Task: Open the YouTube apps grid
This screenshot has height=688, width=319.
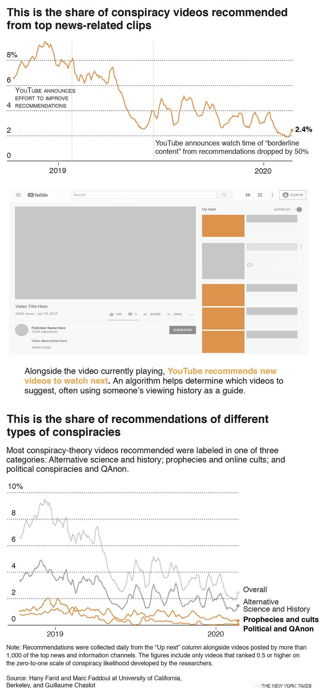Action: point(260,195)
